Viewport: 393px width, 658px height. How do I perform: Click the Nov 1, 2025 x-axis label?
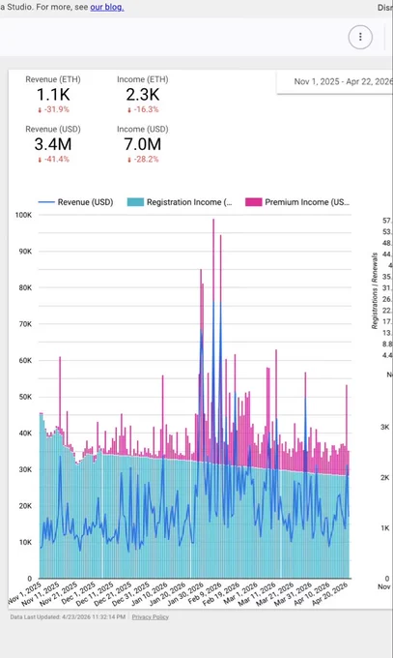25,593
